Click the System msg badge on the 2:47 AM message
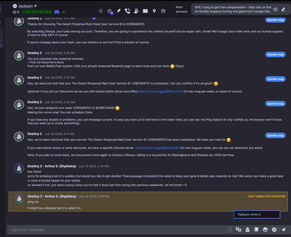The height and width of the screenshot is (237, 291). tap(275, 79)
